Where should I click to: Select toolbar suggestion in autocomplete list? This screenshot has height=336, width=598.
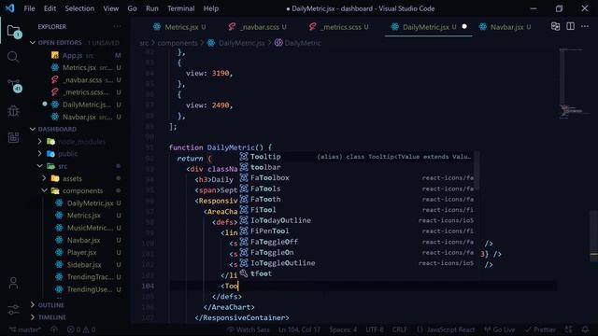click(x=357, y=167)
